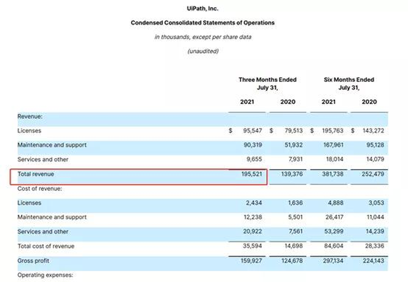This screenshot has width=408, height=282.
Task: Select Services and other value 9,655
Action: [x=254, y=159]
